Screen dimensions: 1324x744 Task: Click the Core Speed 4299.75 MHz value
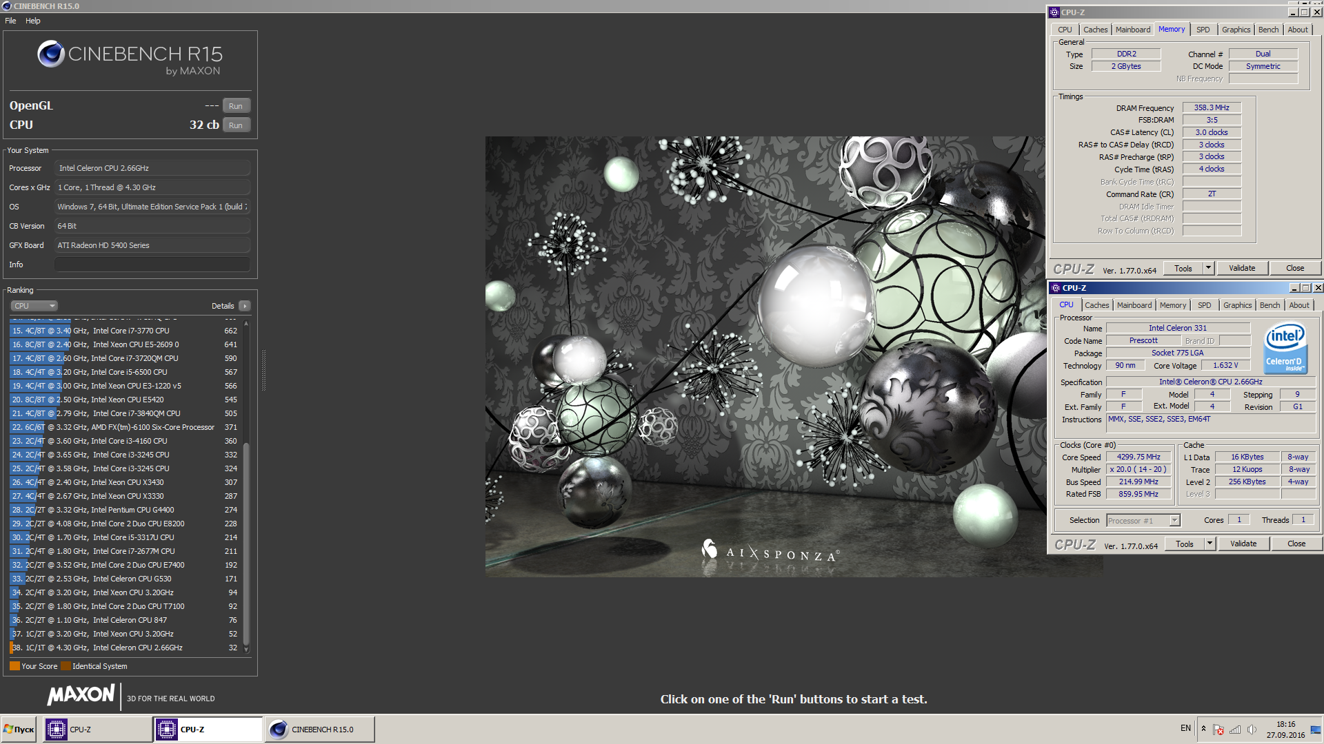(1139, 457)
